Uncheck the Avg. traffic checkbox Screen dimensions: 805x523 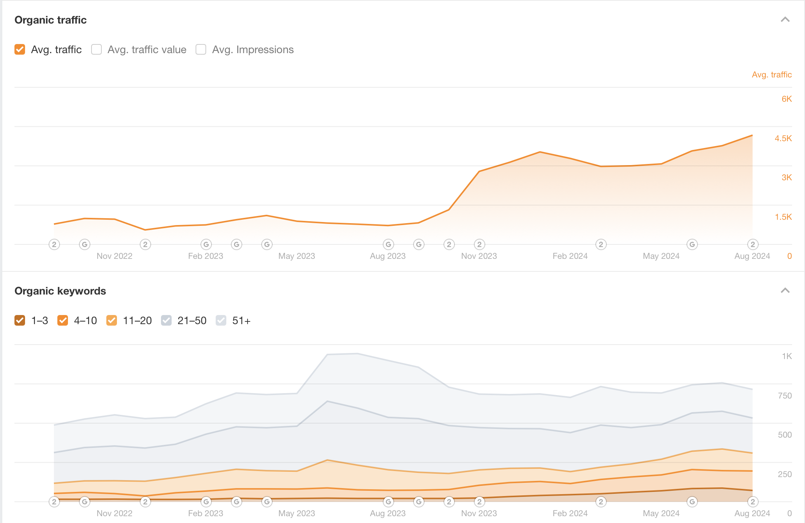click(20, 50)
